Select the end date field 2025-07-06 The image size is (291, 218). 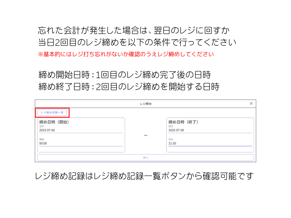210,130
